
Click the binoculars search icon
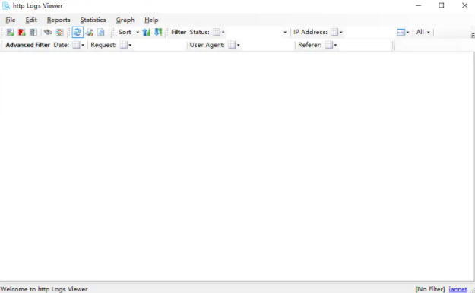(x=48, y=32)
